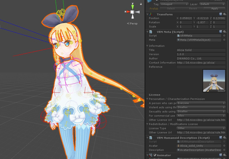Click the Title field containing Alicia Solid
Viewport: 229px width, 159px height.
pos(201,50)
